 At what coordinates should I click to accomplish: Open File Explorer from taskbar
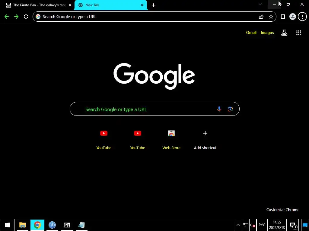(x=22, y=225)
